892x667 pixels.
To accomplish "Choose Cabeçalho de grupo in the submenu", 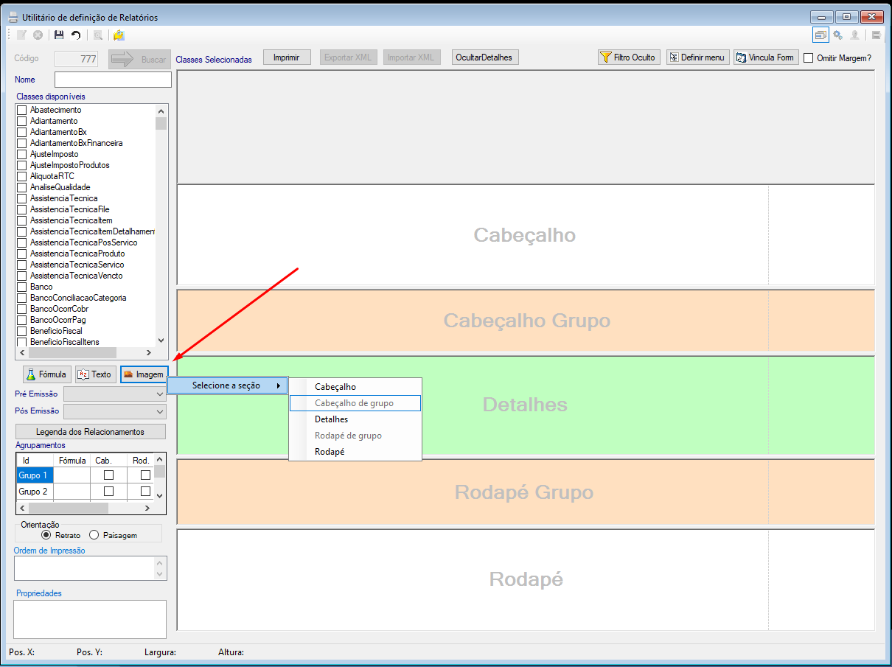I will tap(355, 403).
